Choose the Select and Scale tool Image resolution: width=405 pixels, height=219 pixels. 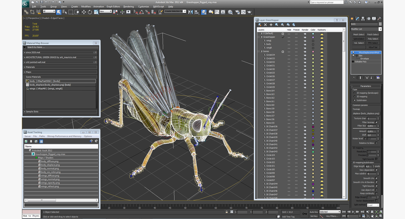click(96, 12)
